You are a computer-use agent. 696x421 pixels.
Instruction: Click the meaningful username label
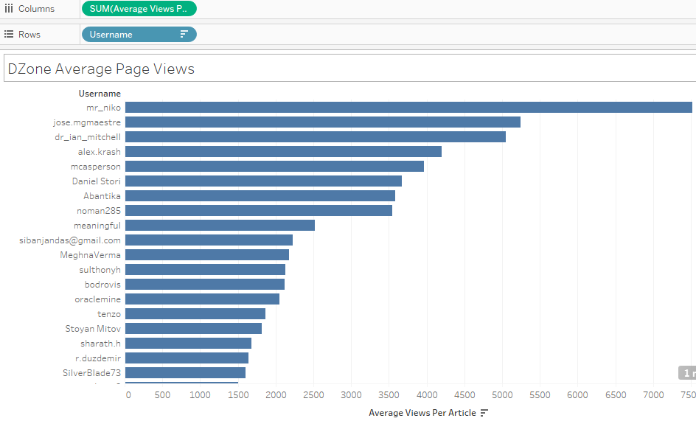[97, 226]
